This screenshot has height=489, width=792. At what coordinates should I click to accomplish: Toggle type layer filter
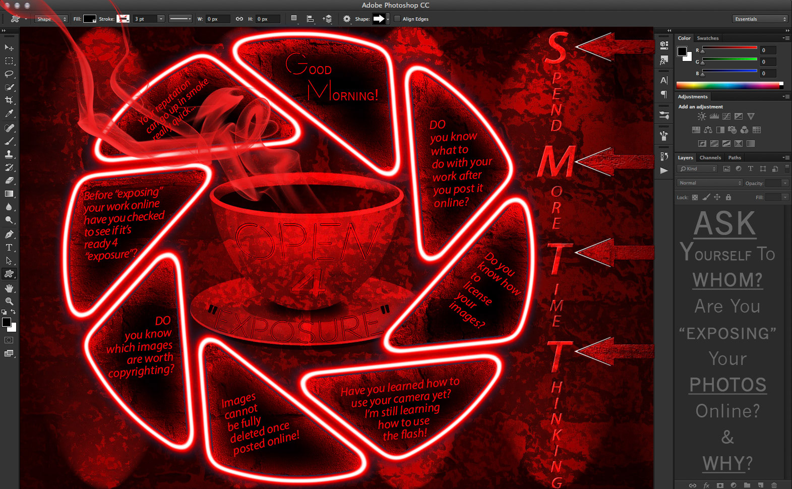pyautogui.click(x=751, y=169)
